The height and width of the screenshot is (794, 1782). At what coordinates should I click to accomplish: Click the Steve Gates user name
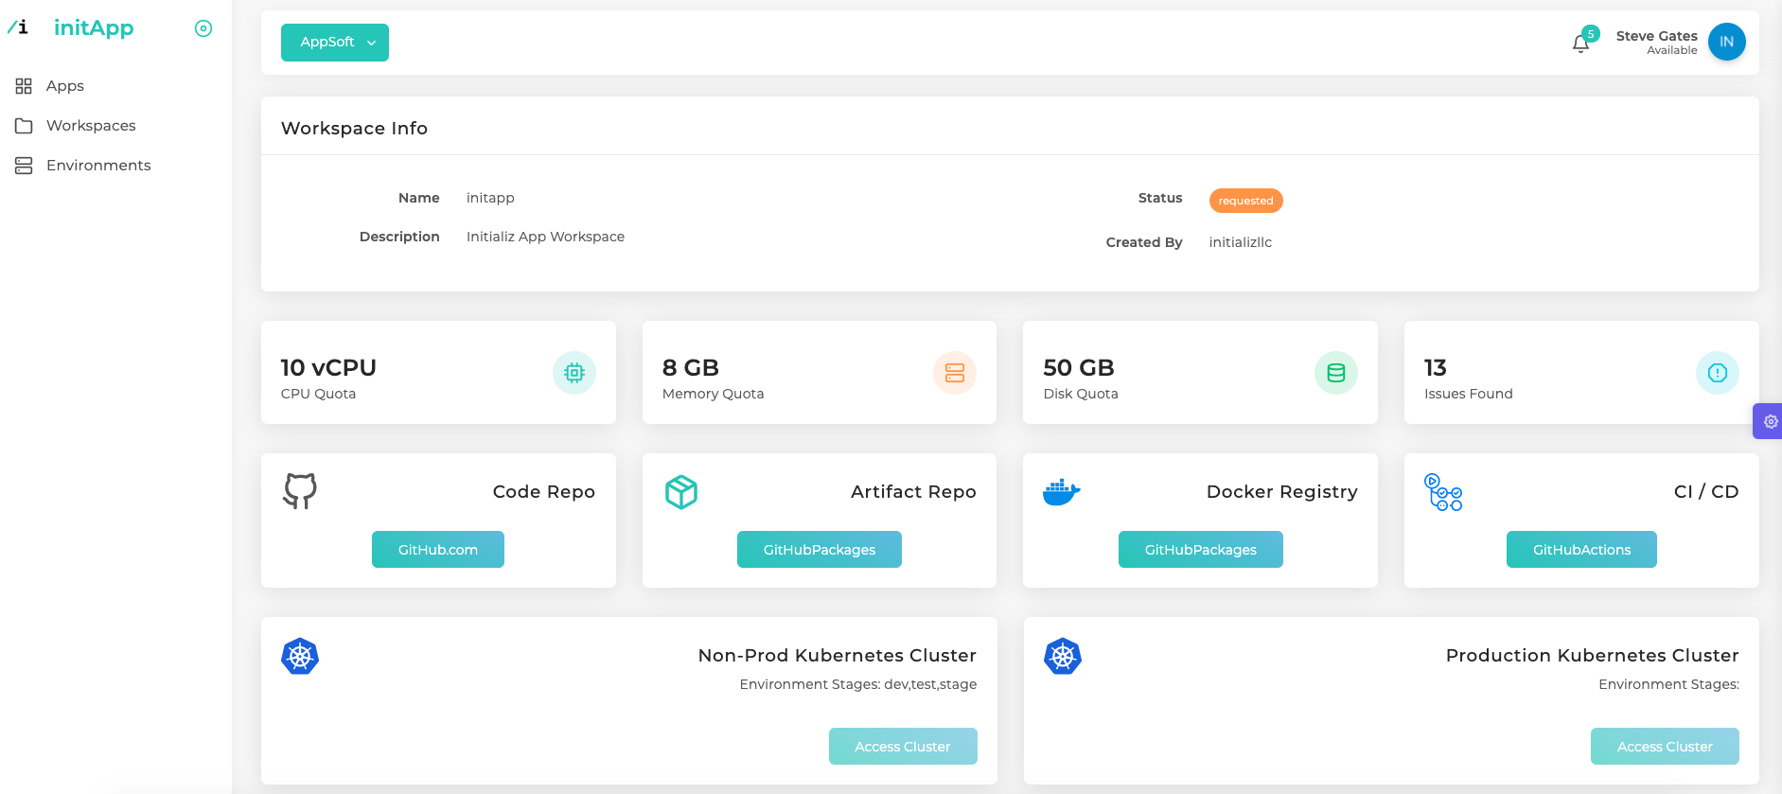1657,36
